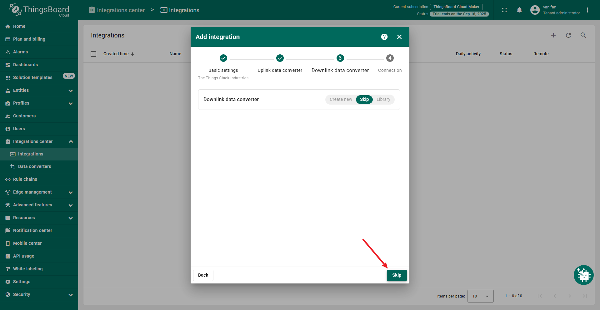Go to Uplink data converter step
600x310 pixels.
(280, 64)
